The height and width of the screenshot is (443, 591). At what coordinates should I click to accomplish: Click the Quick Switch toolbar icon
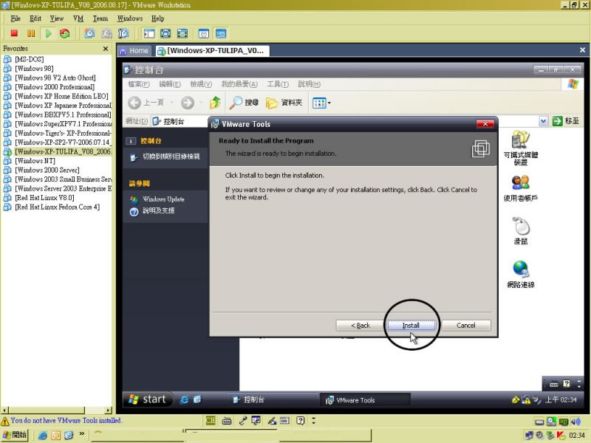182,33
